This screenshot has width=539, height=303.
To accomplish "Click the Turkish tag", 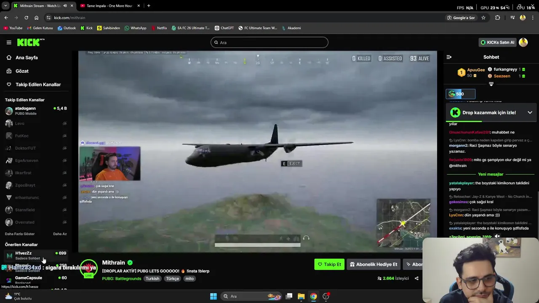I will (152, 279).
